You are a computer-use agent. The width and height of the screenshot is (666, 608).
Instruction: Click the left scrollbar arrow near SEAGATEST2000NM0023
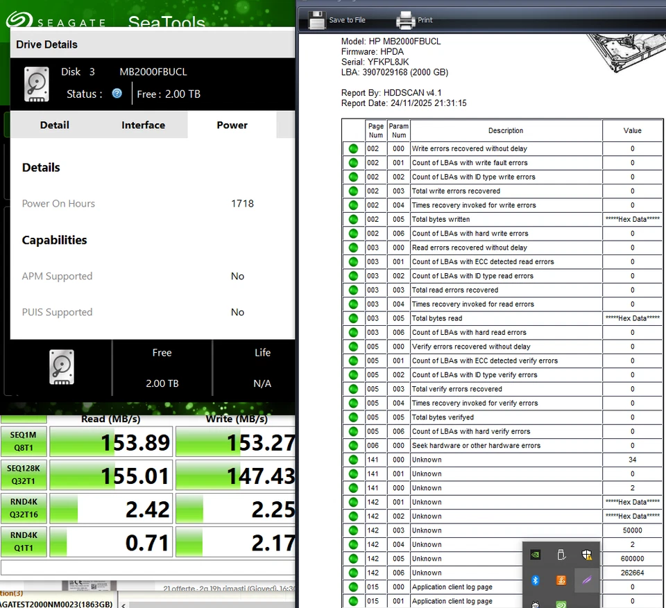point(123,605)
